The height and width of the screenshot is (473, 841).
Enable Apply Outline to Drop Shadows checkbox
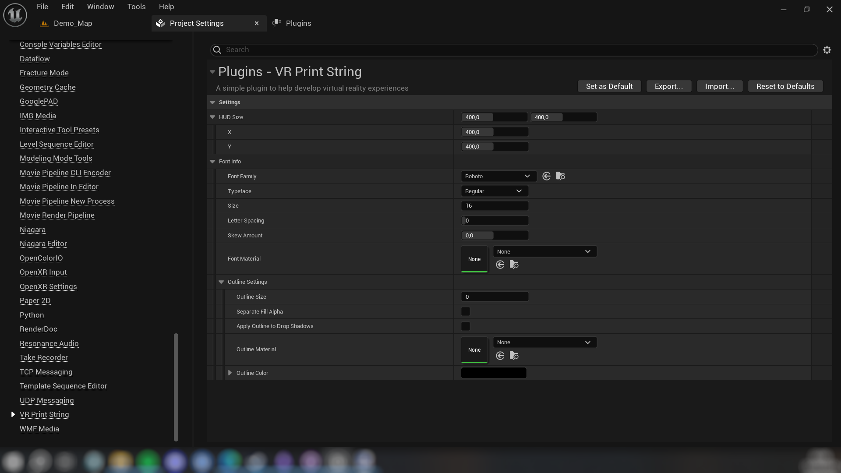[x=466, y=326]
